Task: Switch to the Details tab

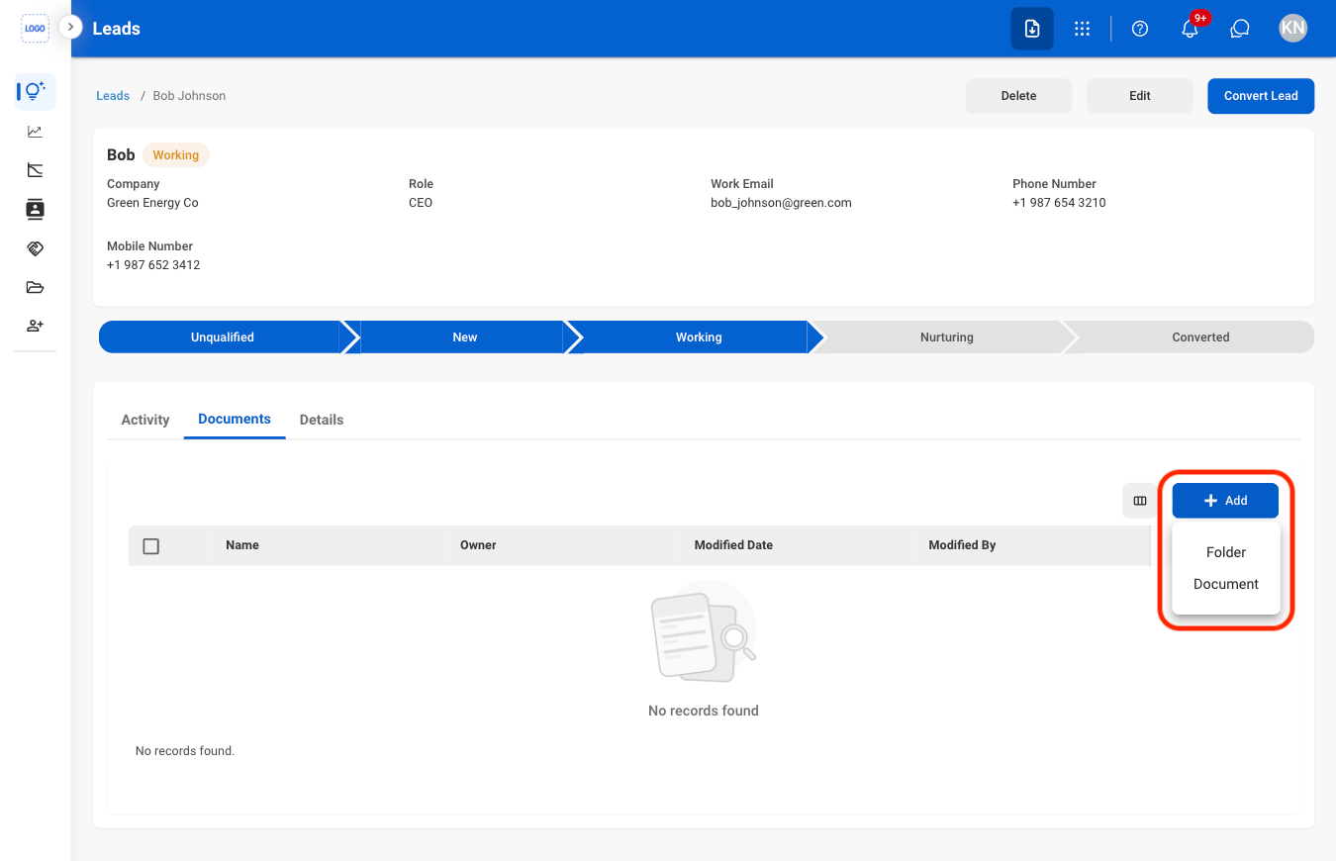Action: (x=322, y=420)
